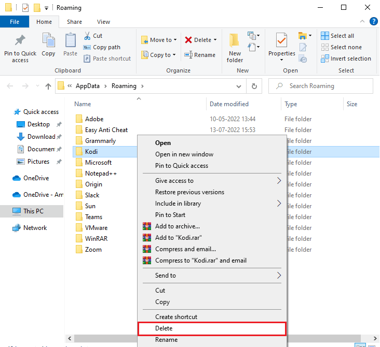The image size is (380, 347).
Task: Click Select none in the ribbon
Action: (341, 47)
